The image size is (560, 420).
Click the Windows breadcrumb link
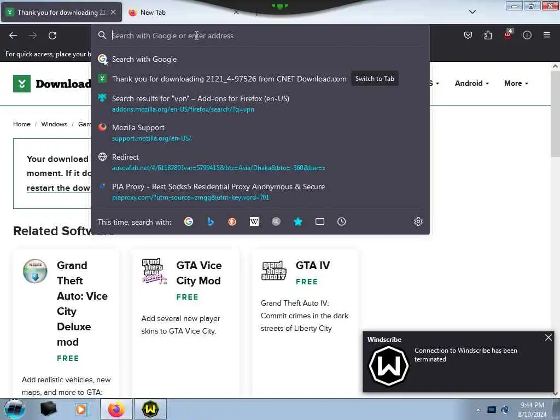(54, 124)
